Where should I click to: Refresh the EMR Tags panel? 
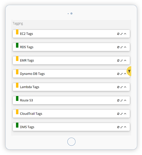click(x=118, y=60)
